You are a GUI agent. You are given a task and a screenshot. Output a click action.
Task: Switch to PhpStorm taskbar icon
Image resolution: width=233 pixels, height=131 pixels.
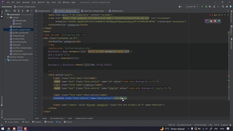(x=20, y=128)
